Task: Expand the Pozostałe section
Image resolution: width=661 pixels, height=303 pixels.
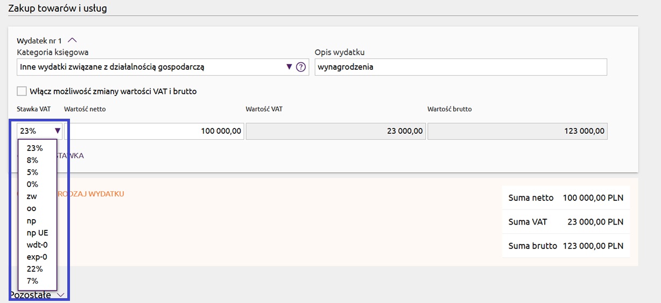Action: click(x=60, y=295)
